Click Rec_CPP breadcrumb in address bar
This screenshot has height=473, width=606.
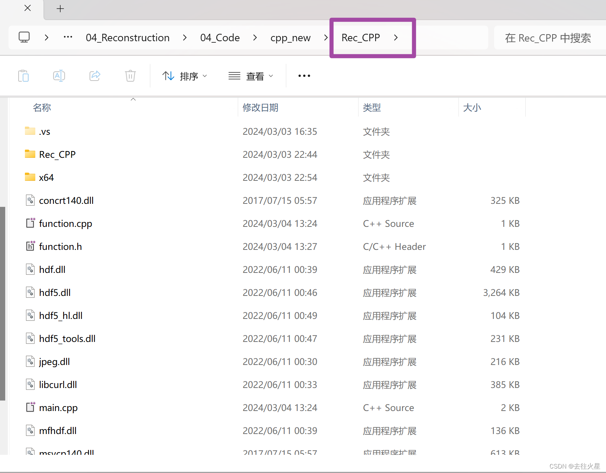pyautogui.click(x=361, y=37)
